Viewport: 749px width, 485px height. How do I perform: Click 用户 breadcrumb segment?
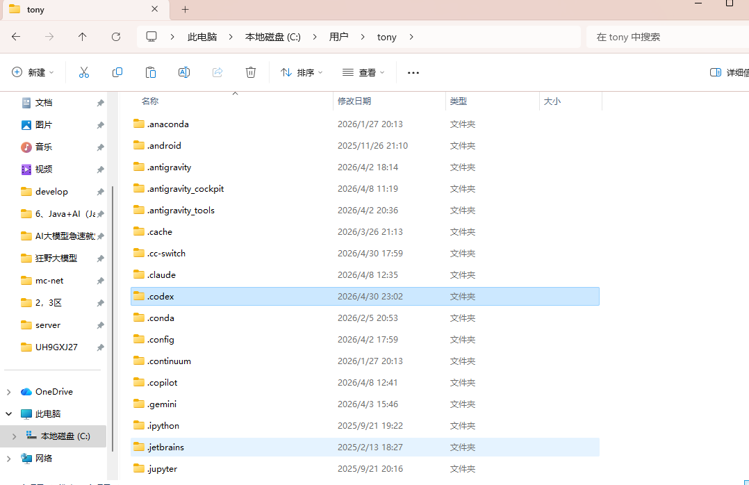tap(338, 37)
